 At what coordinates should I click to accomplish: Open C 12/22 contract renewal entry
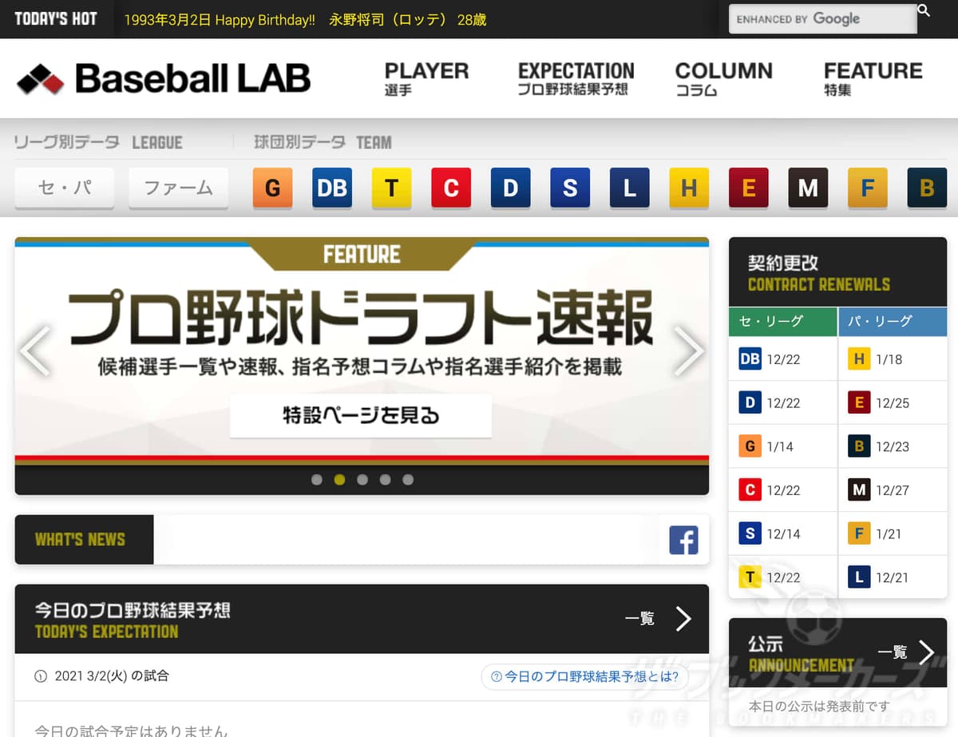coord(783,489)
